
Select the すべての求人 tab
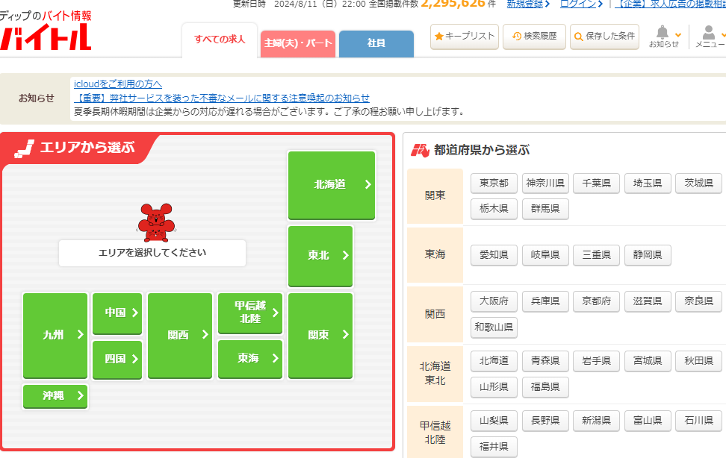tap(220, 40)
